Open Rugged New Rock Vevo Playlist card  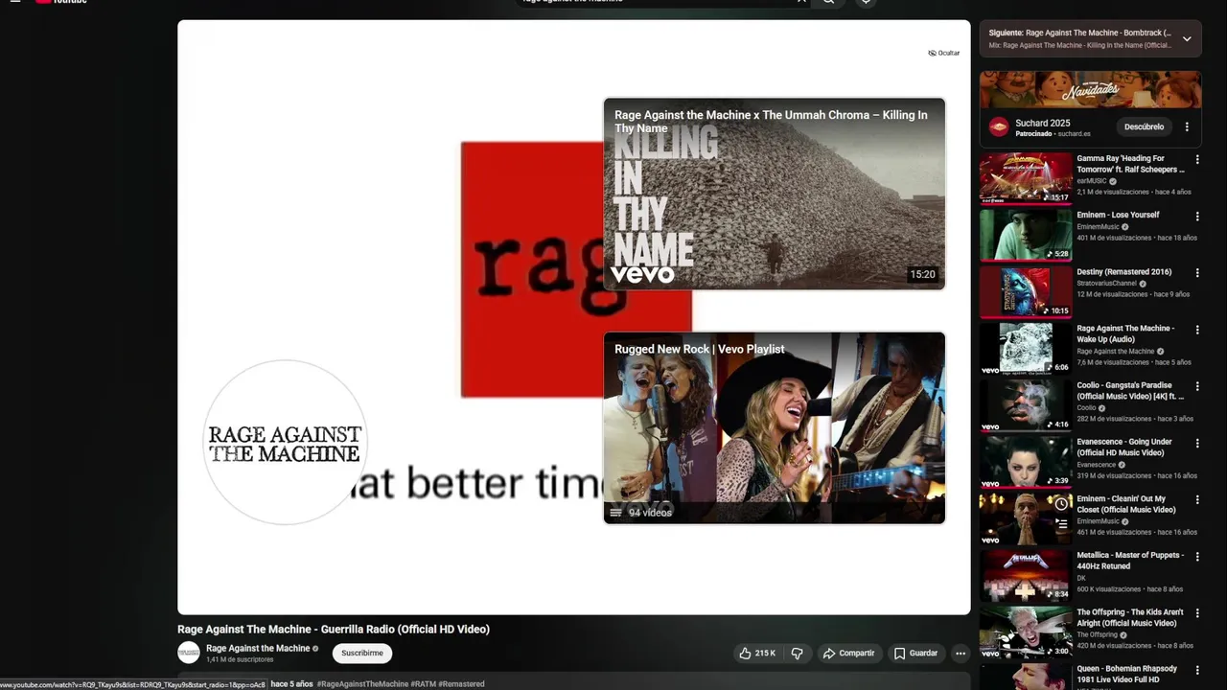[x=775, y=427]
